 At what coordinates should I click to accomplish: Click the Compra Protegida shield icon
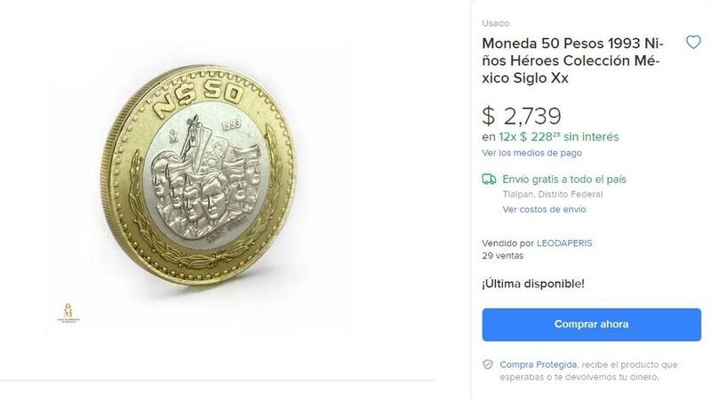[487, 365]
